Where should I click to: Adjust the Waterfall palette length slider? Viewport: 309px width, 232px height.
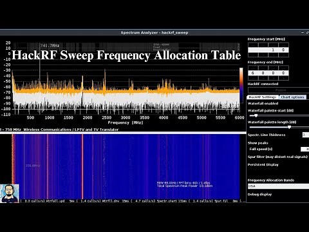279,127
